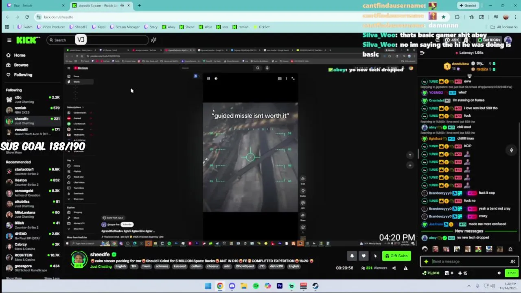Click the Just Chatting category link

point(101,267)
